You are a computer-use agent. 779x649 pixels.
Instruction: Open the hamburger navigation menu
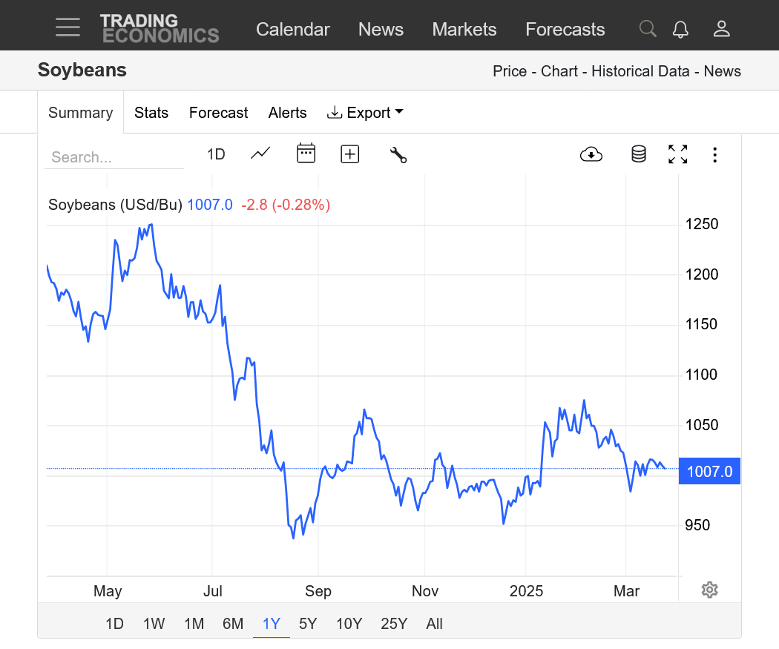tap(68, 28)
